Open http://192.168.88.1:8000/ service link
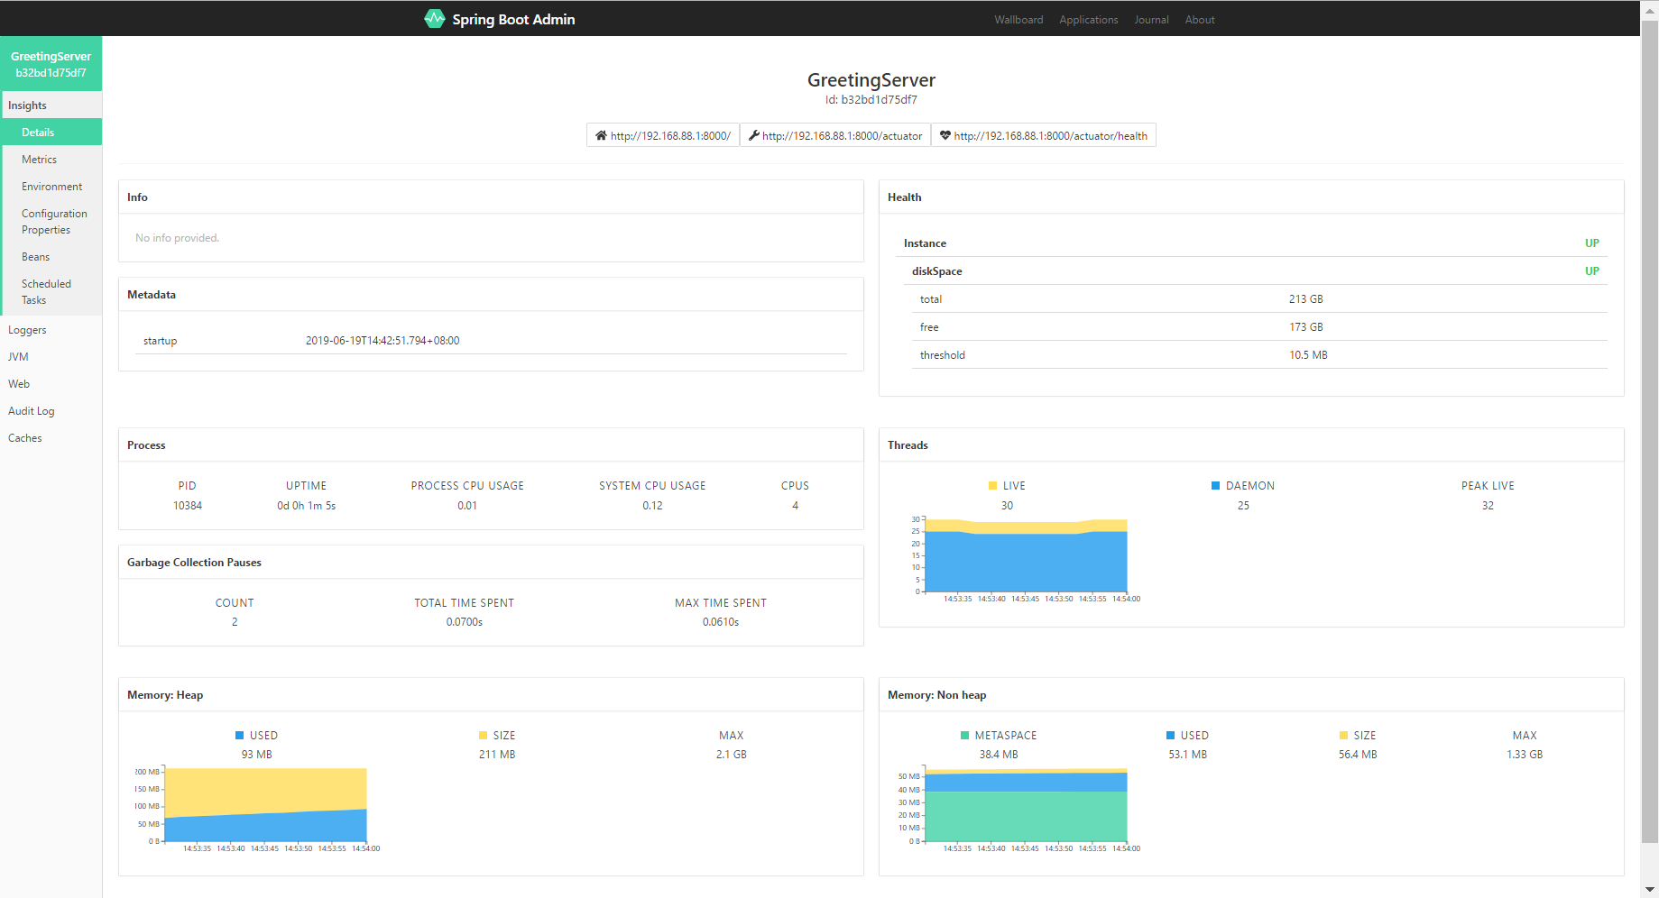 663,135
